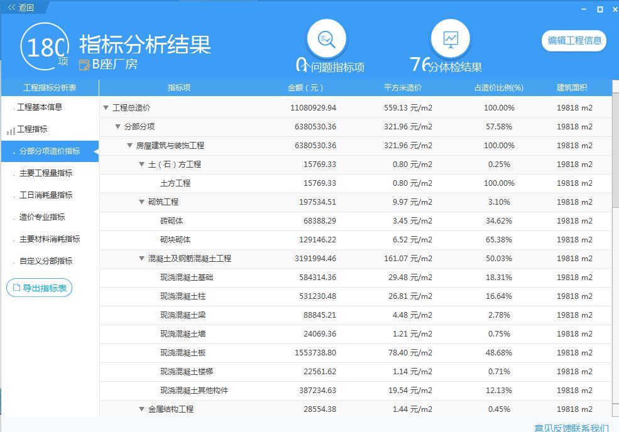Click the 导出指标表 export button
This screenshot has width=619, height=432.
click(x=40, y=288)
